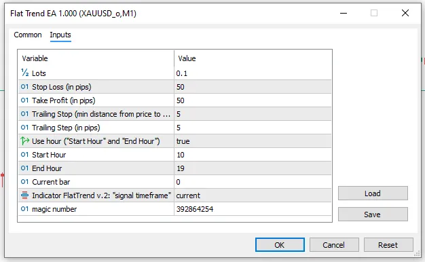Save the current input set
Image resolution: width=425 pixels, height=262 pixels.
(373, 214)
